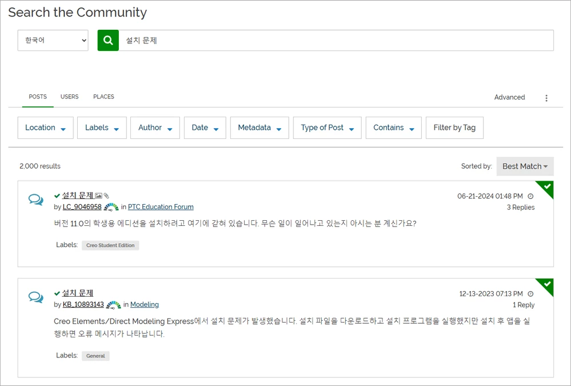Click green check before Modeling post title

point(57,293)
